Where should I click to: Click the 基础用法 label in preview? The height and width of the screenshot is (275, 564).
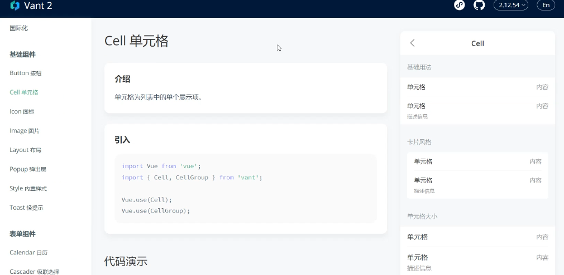click(x=419, y=67)
